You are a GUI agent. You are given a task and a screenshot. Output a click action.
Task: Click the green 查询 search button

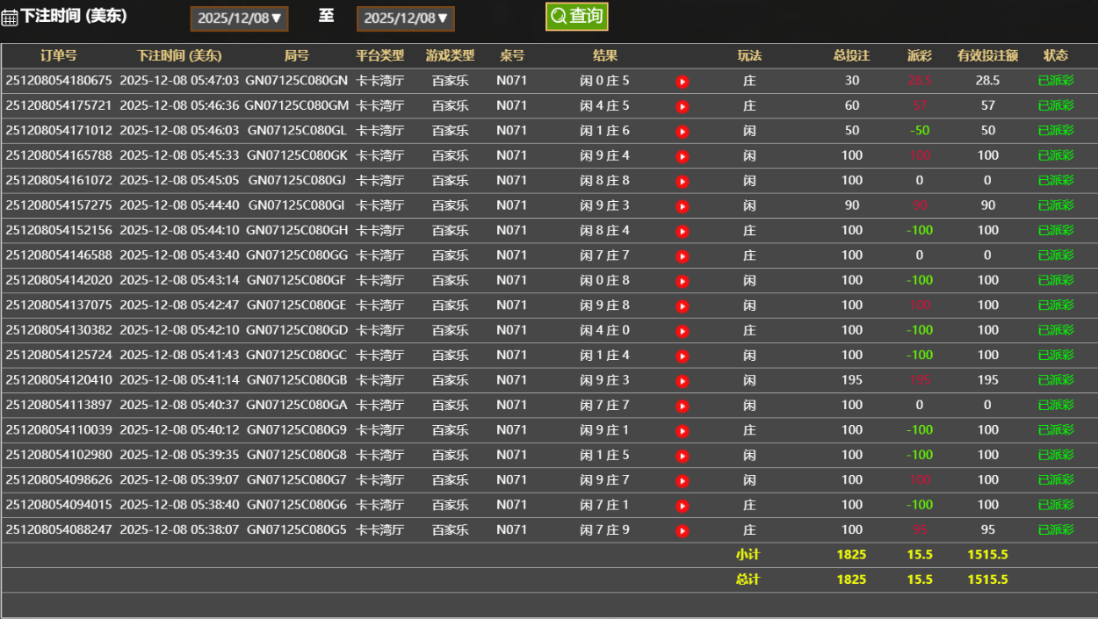click(576, 17)
